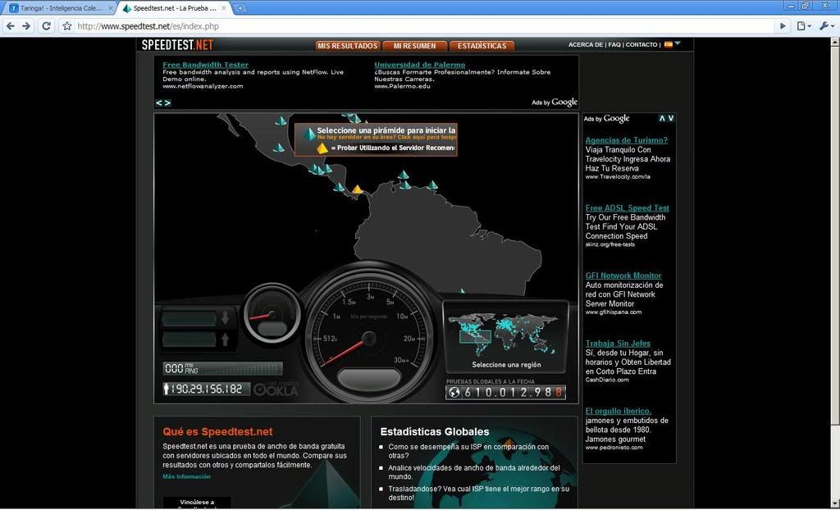Screen dimensions: 840x510
Task: Pick the teal pyramid just west of the yellow pyramid
Action: (339, 187)
